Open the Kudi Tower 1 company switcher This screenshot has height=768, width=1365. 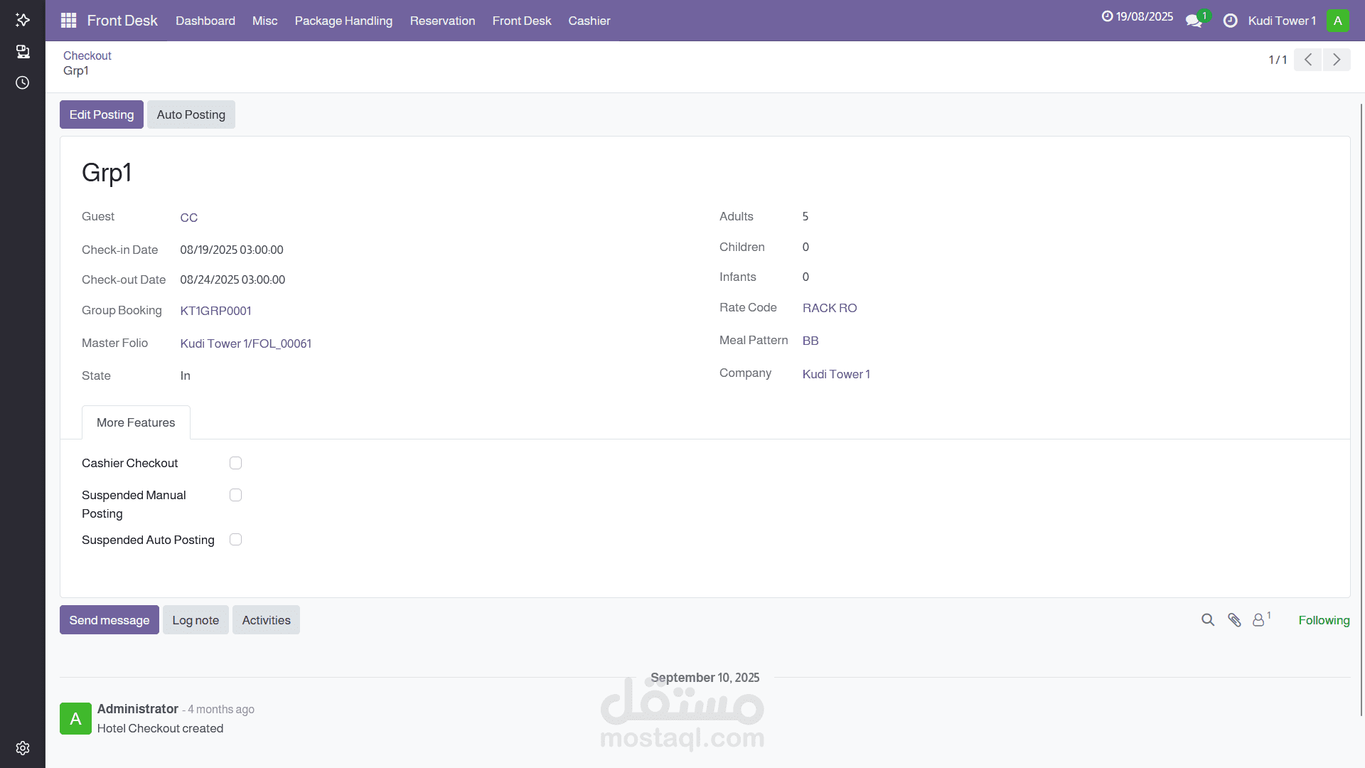click(1281, 21)
